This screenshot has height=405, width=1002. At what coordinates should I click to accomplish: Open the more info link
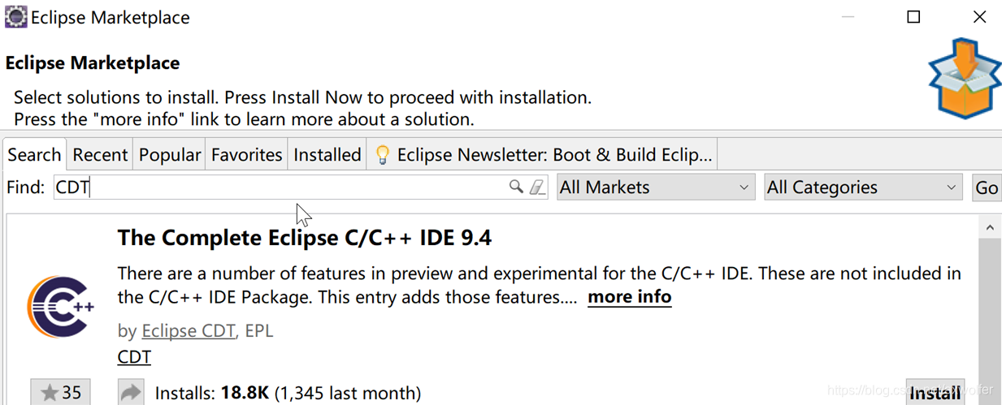(630, 297)
